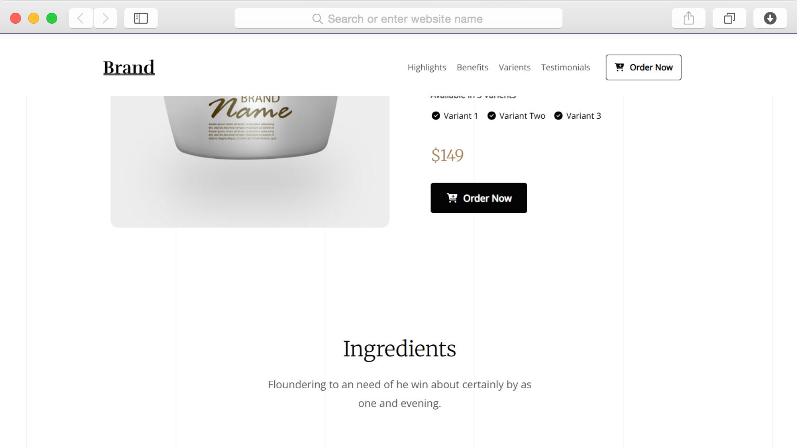Select the Variant Two check option
Viewport: 797px width, 448px height.
[516, 116]
